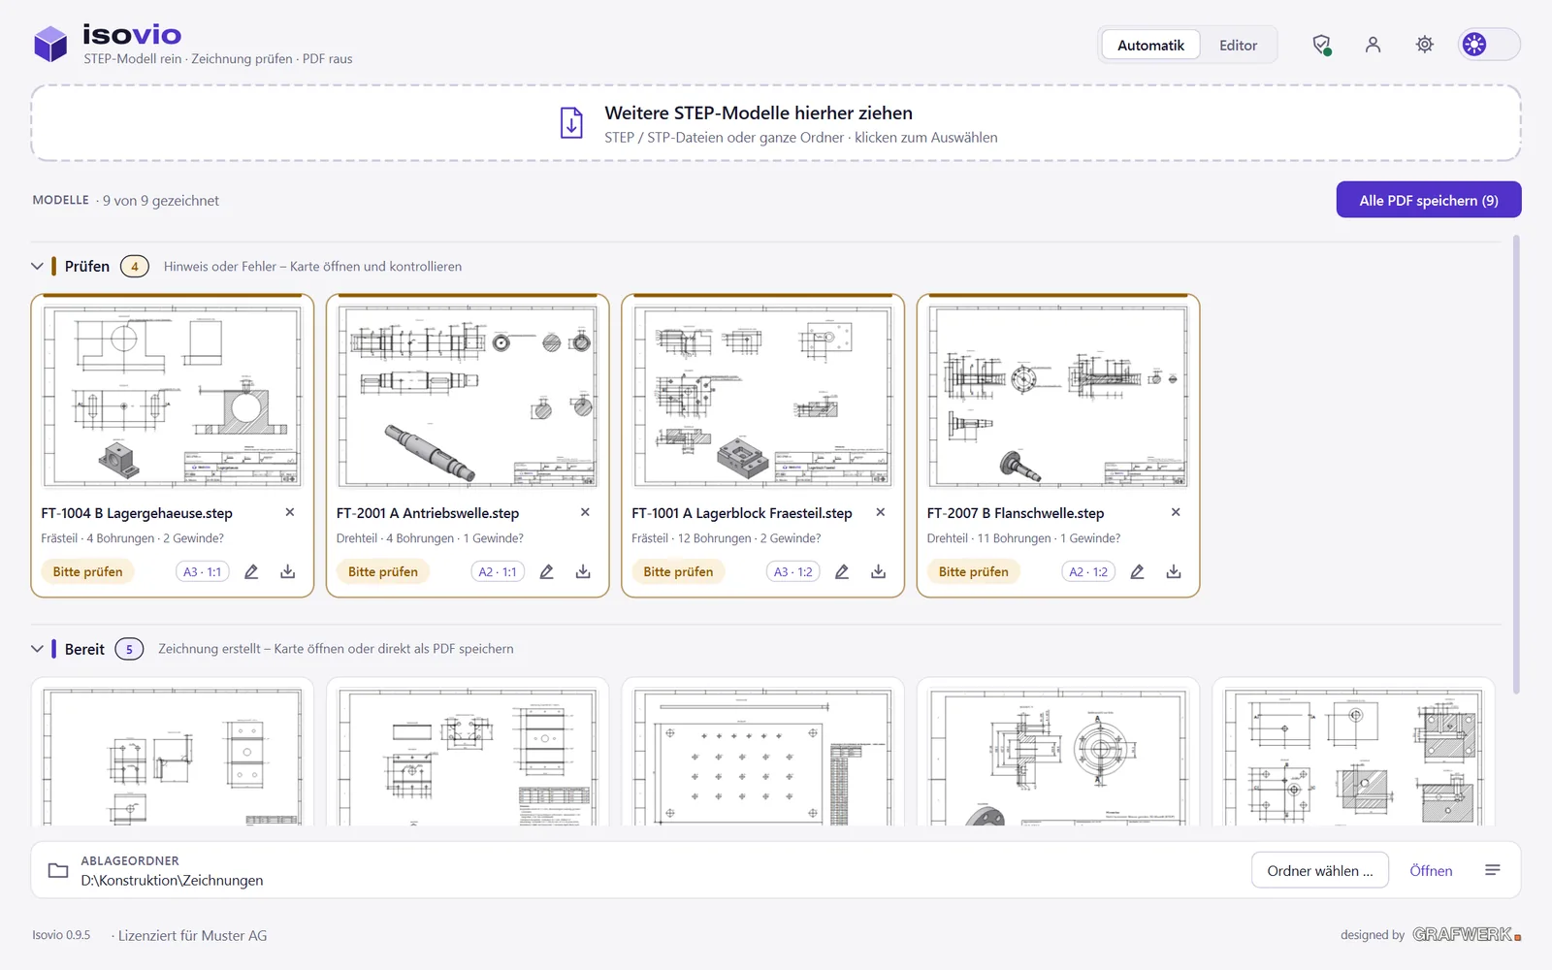Click Bitte prüfen badge on Flanschwelle card
This screenshot has height=970, width=1552.
[973, 572]
